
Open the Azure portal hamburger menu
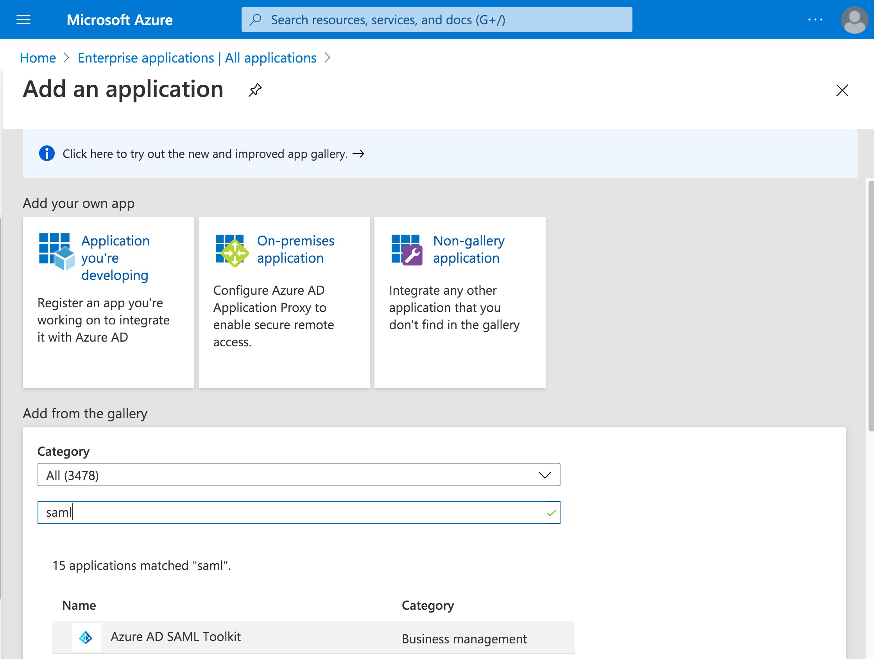pos(23,20)
